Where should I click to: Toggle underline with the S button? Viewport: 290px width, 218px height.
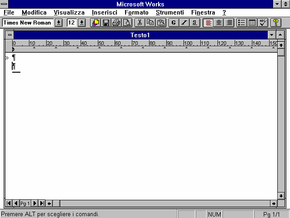195,23
